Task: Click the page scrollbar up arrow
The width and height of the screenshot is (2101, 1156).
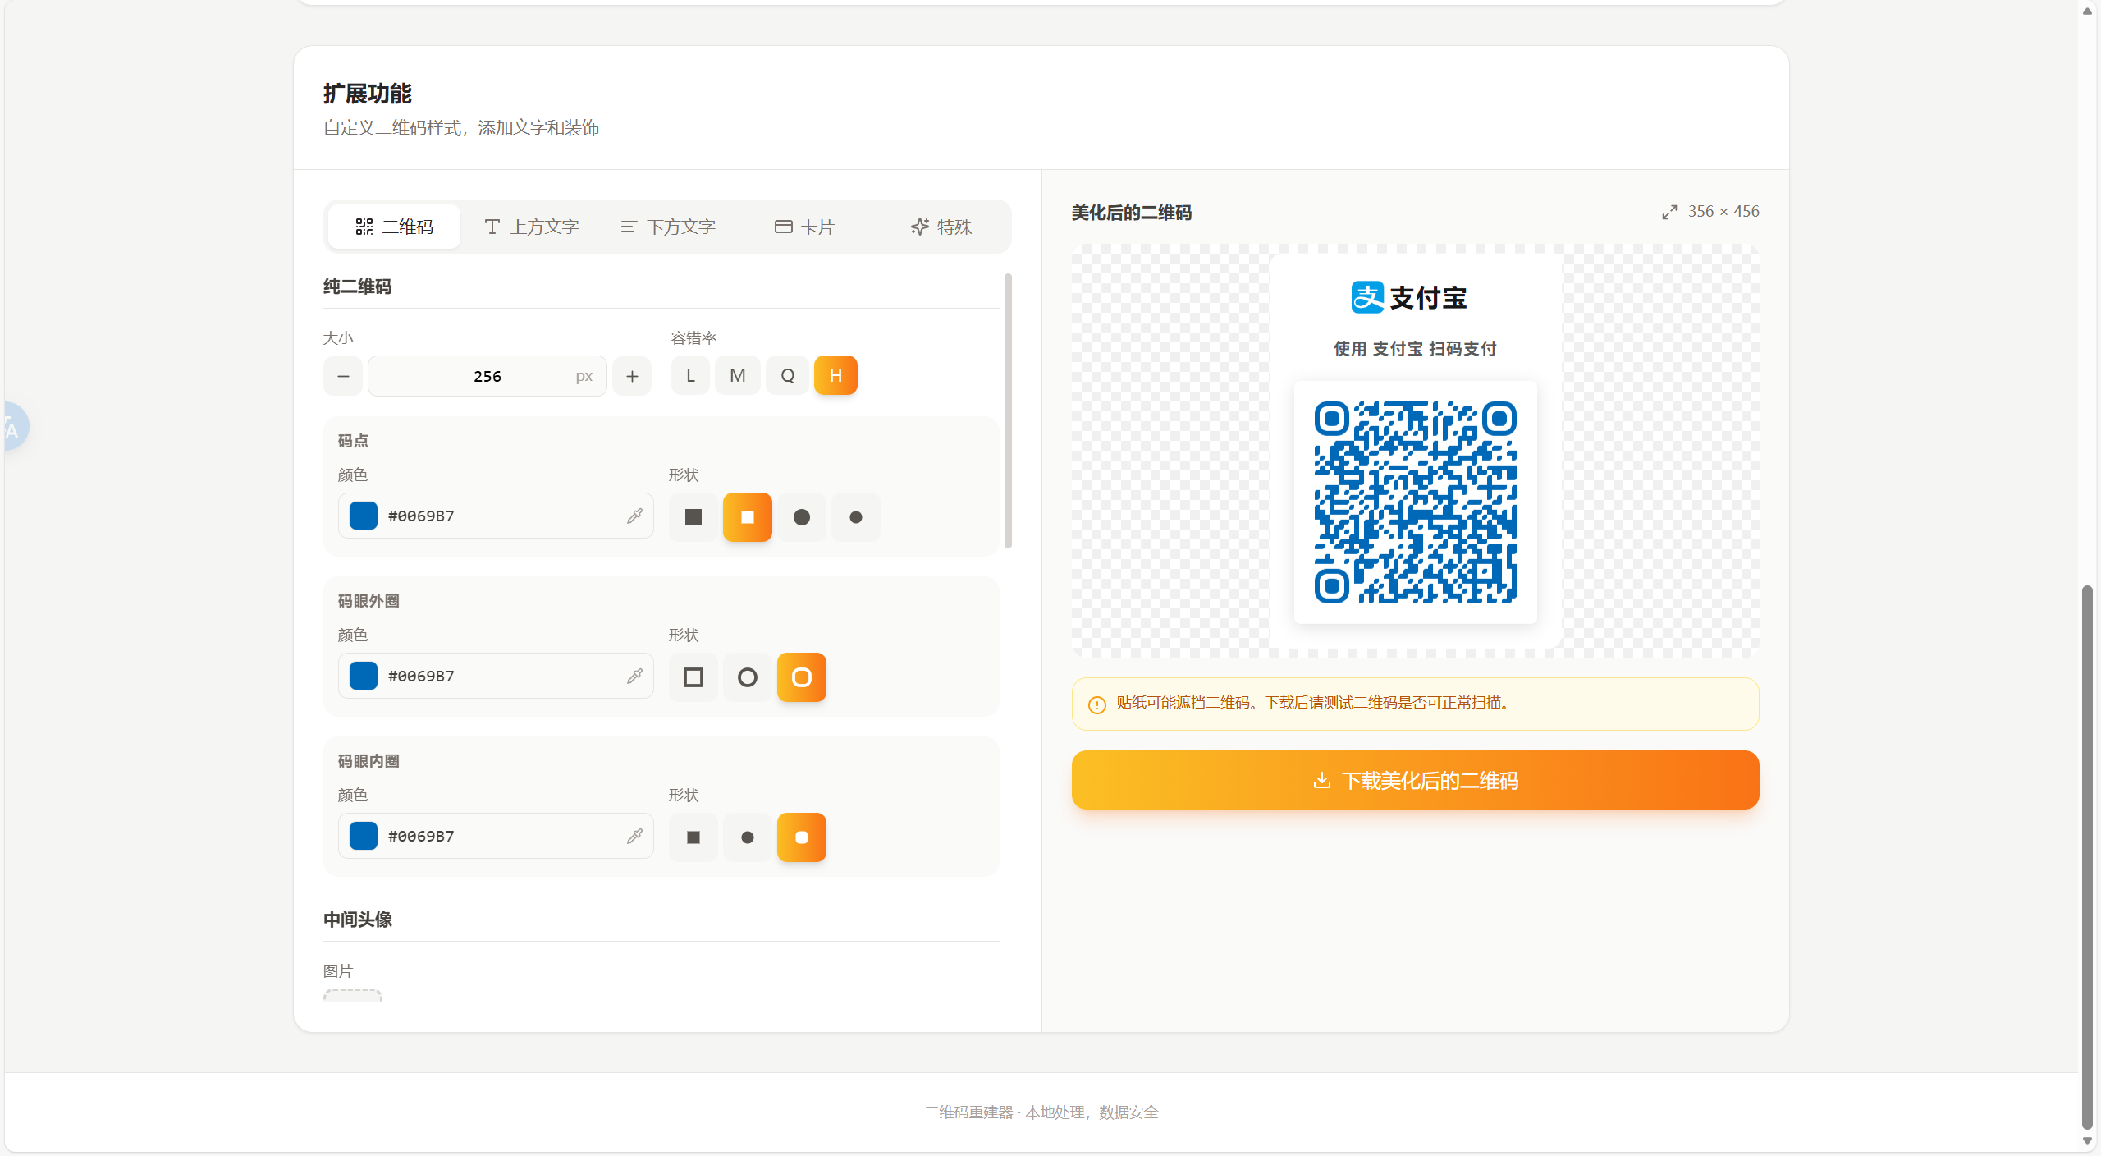Action: 2087,11
